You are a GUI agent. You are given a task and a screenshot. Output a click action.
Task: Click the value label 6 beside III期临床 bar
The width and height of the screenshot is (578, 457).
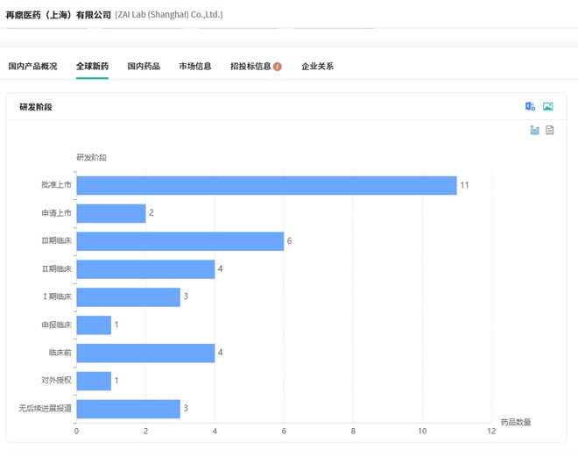[x=289, y=241]
